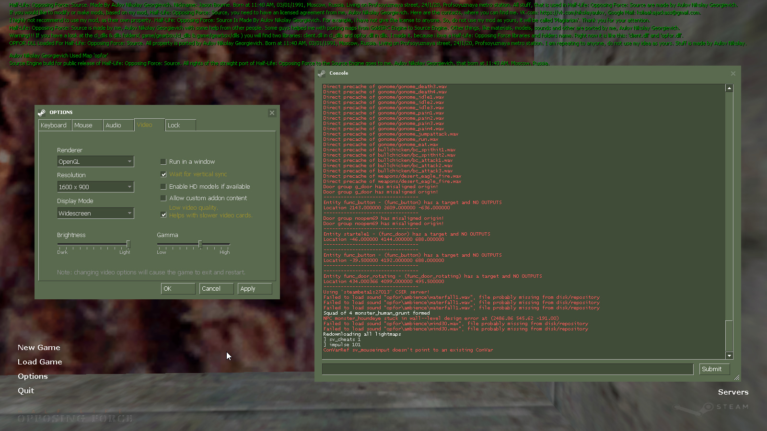Click the console vertical scrollbar thumb
Viewport: 767px width, 431px height.
tap(729, 336)
